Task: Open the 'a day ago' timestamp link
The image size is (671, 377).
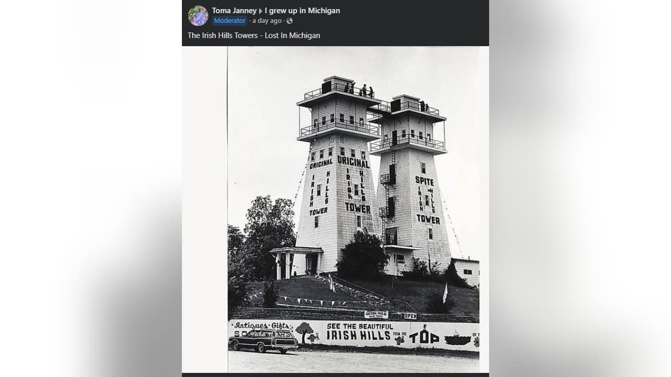Action: [x=267, y=20]
